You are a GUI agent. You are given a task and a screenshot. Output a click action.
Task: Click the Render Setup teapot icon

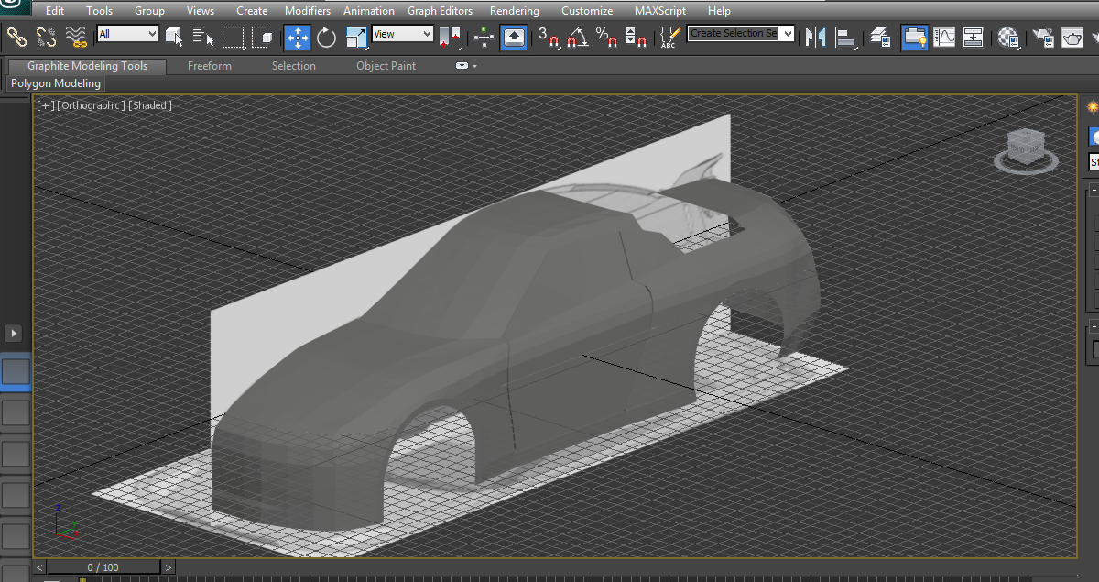[1043, 38]
